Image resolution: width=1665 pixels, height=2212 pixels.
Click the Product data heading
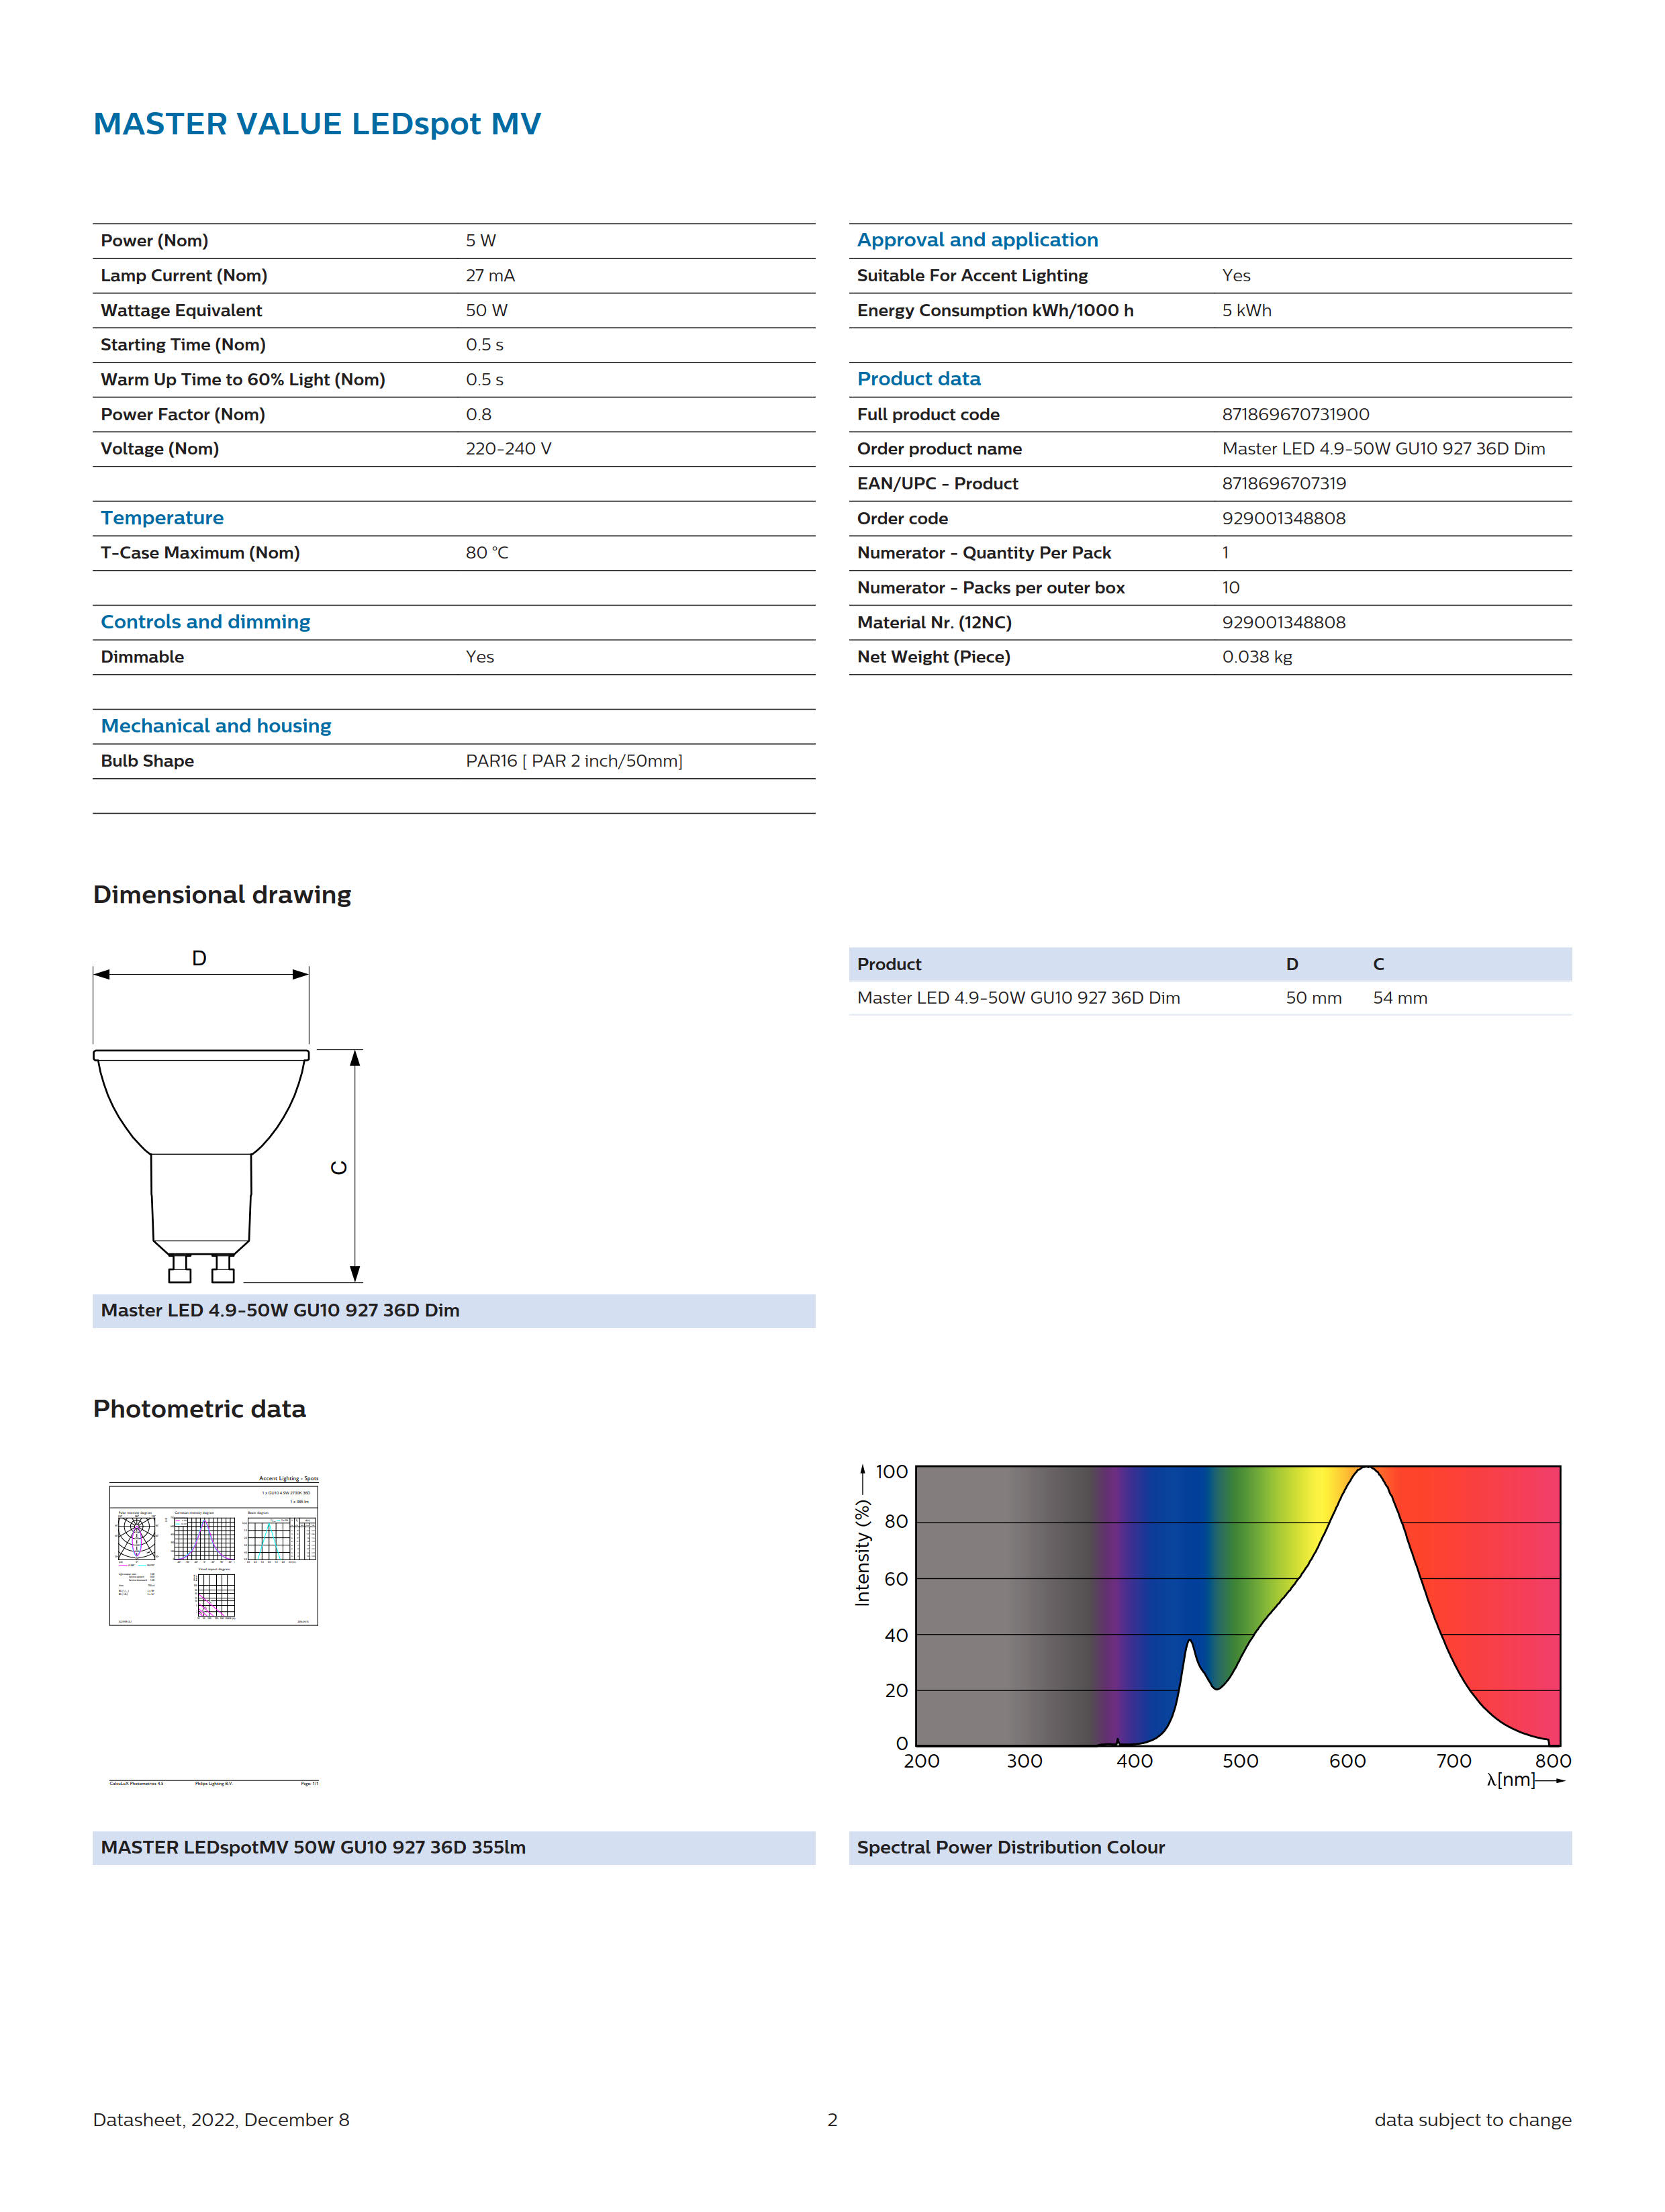pyautogui.click(x=918, y=379)
